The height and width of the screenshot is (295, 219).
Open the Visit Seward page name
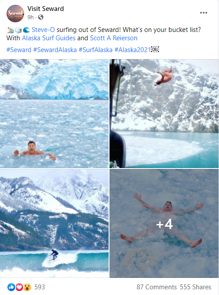[46, 9]
